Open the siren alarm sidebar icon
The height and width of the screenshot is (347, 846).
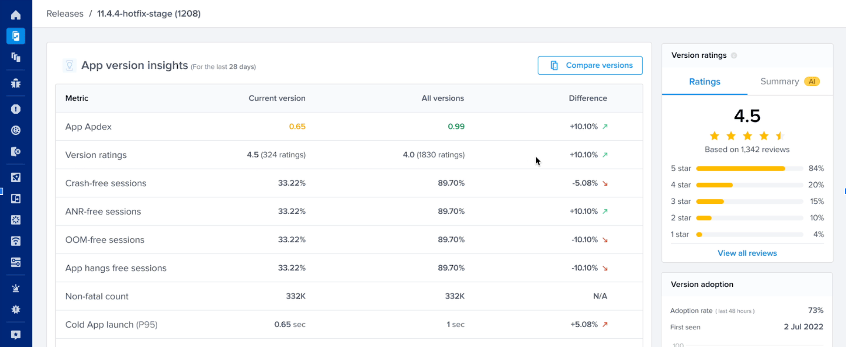16,288
